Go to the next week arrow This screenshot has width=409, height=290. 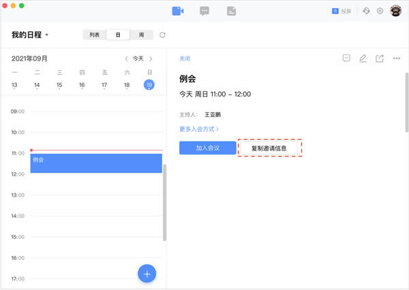click(x=151, y=59)
